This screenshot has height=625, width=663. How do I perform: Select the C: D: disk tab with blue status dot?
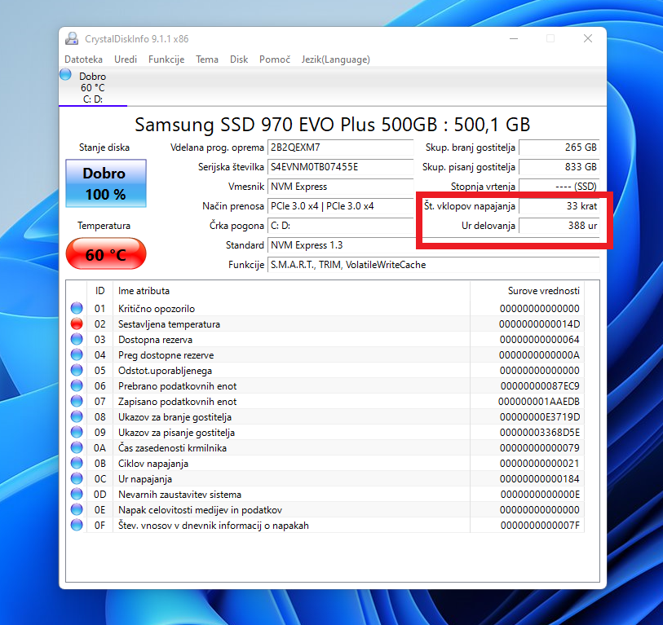pyautogui.click(x=93, y=87)
